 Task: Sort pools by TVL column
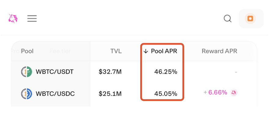(x=116, y=51)
